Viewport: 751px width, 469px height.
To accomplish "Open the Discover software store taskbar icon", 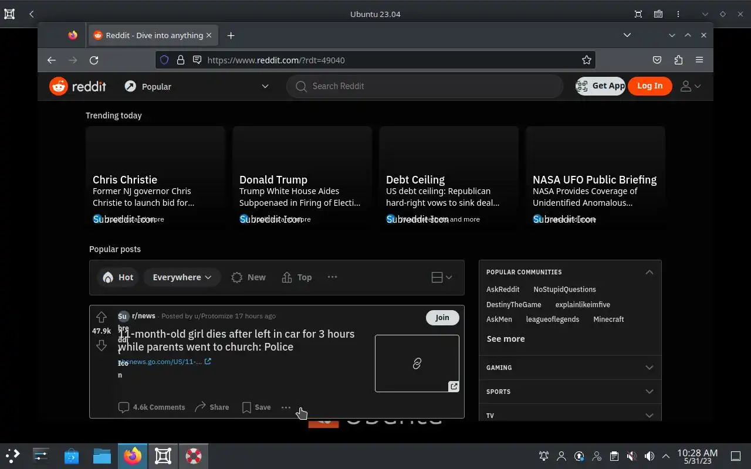I will click(x=72, y=456).
